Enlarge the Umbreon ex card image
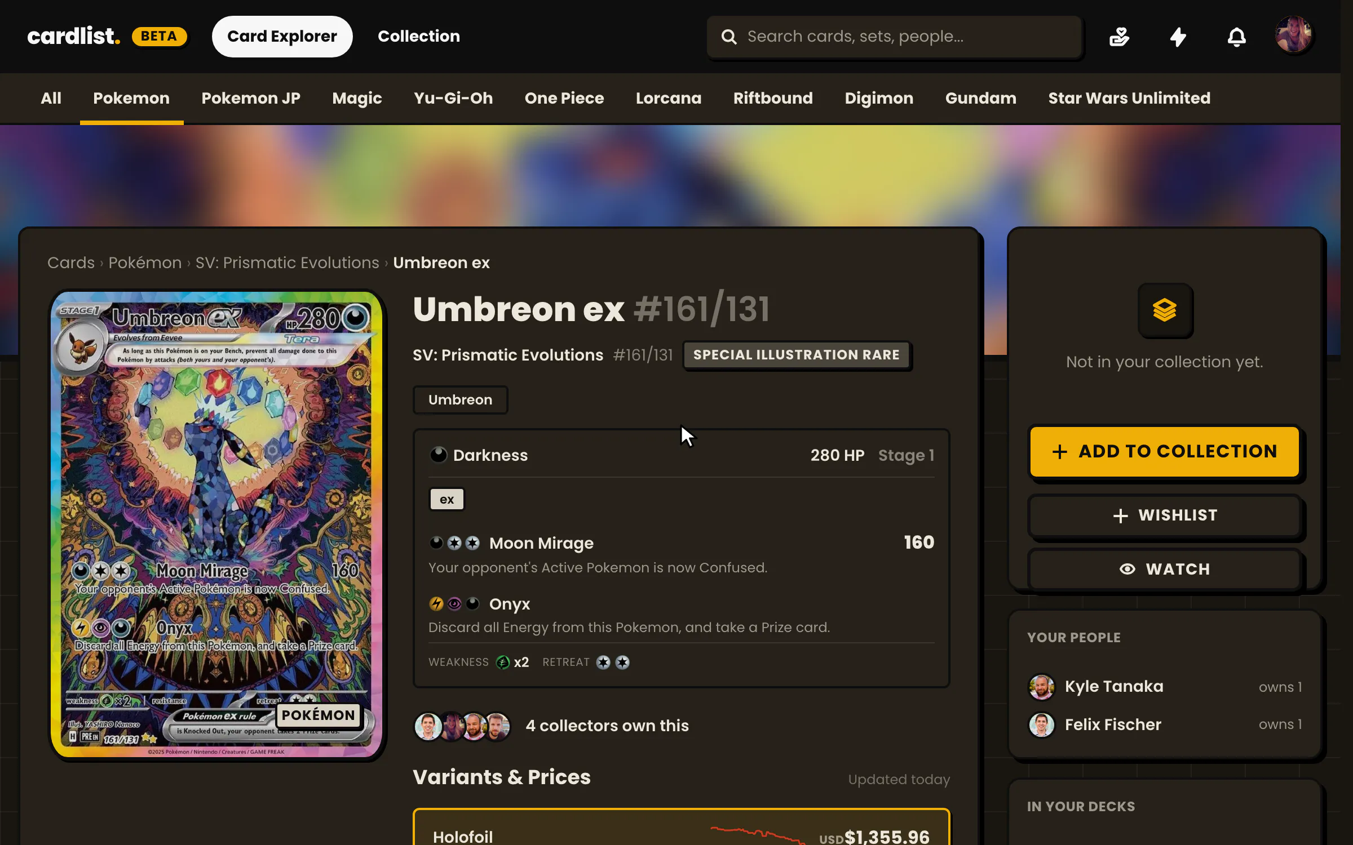 click(x=216, y=524)
